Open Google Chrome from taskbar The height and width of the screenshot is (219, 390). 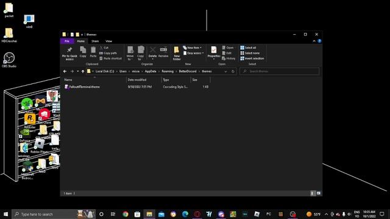(x=126, y=214)
